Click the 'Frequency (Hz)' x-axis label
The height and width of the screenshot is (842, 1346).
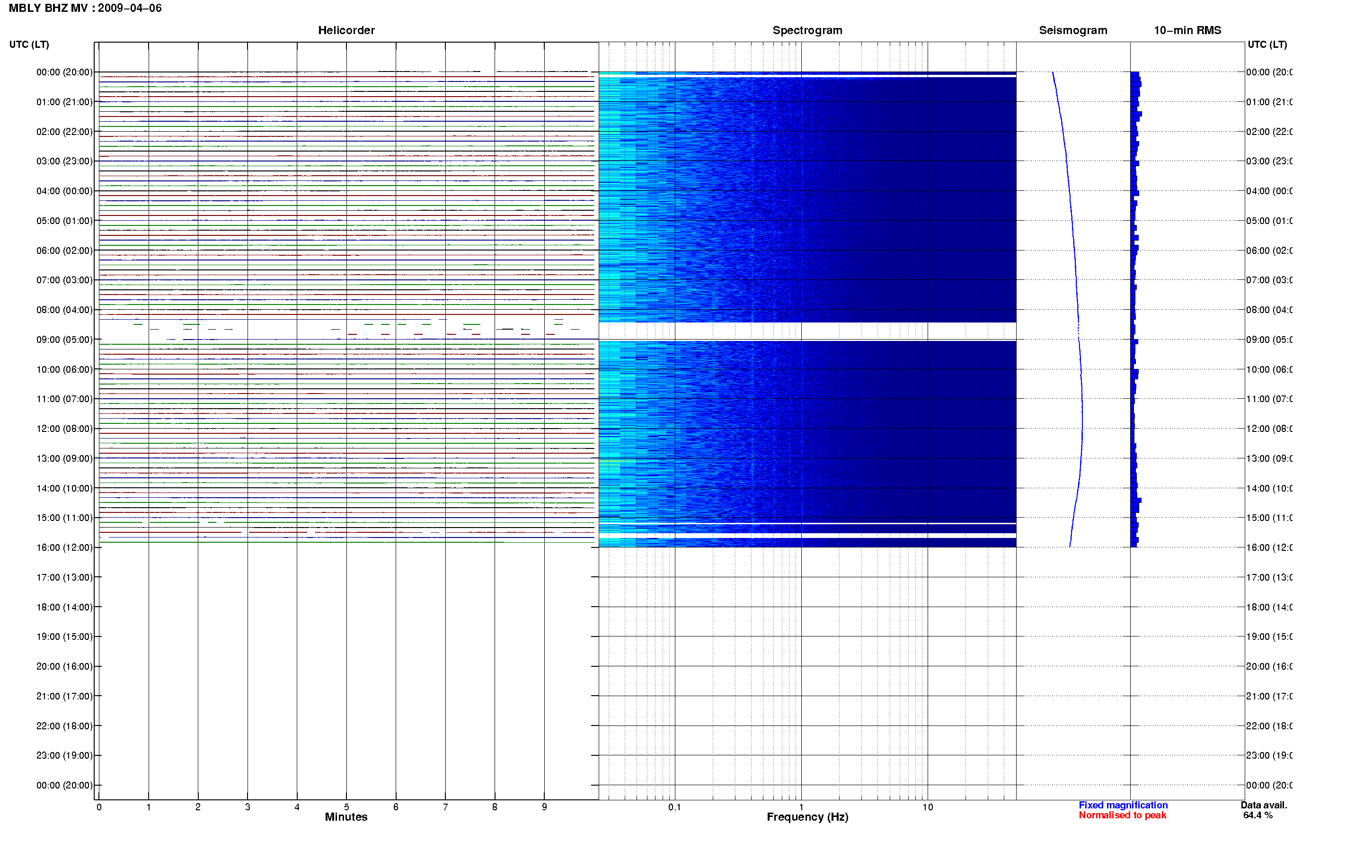click(x=807, y=817)
